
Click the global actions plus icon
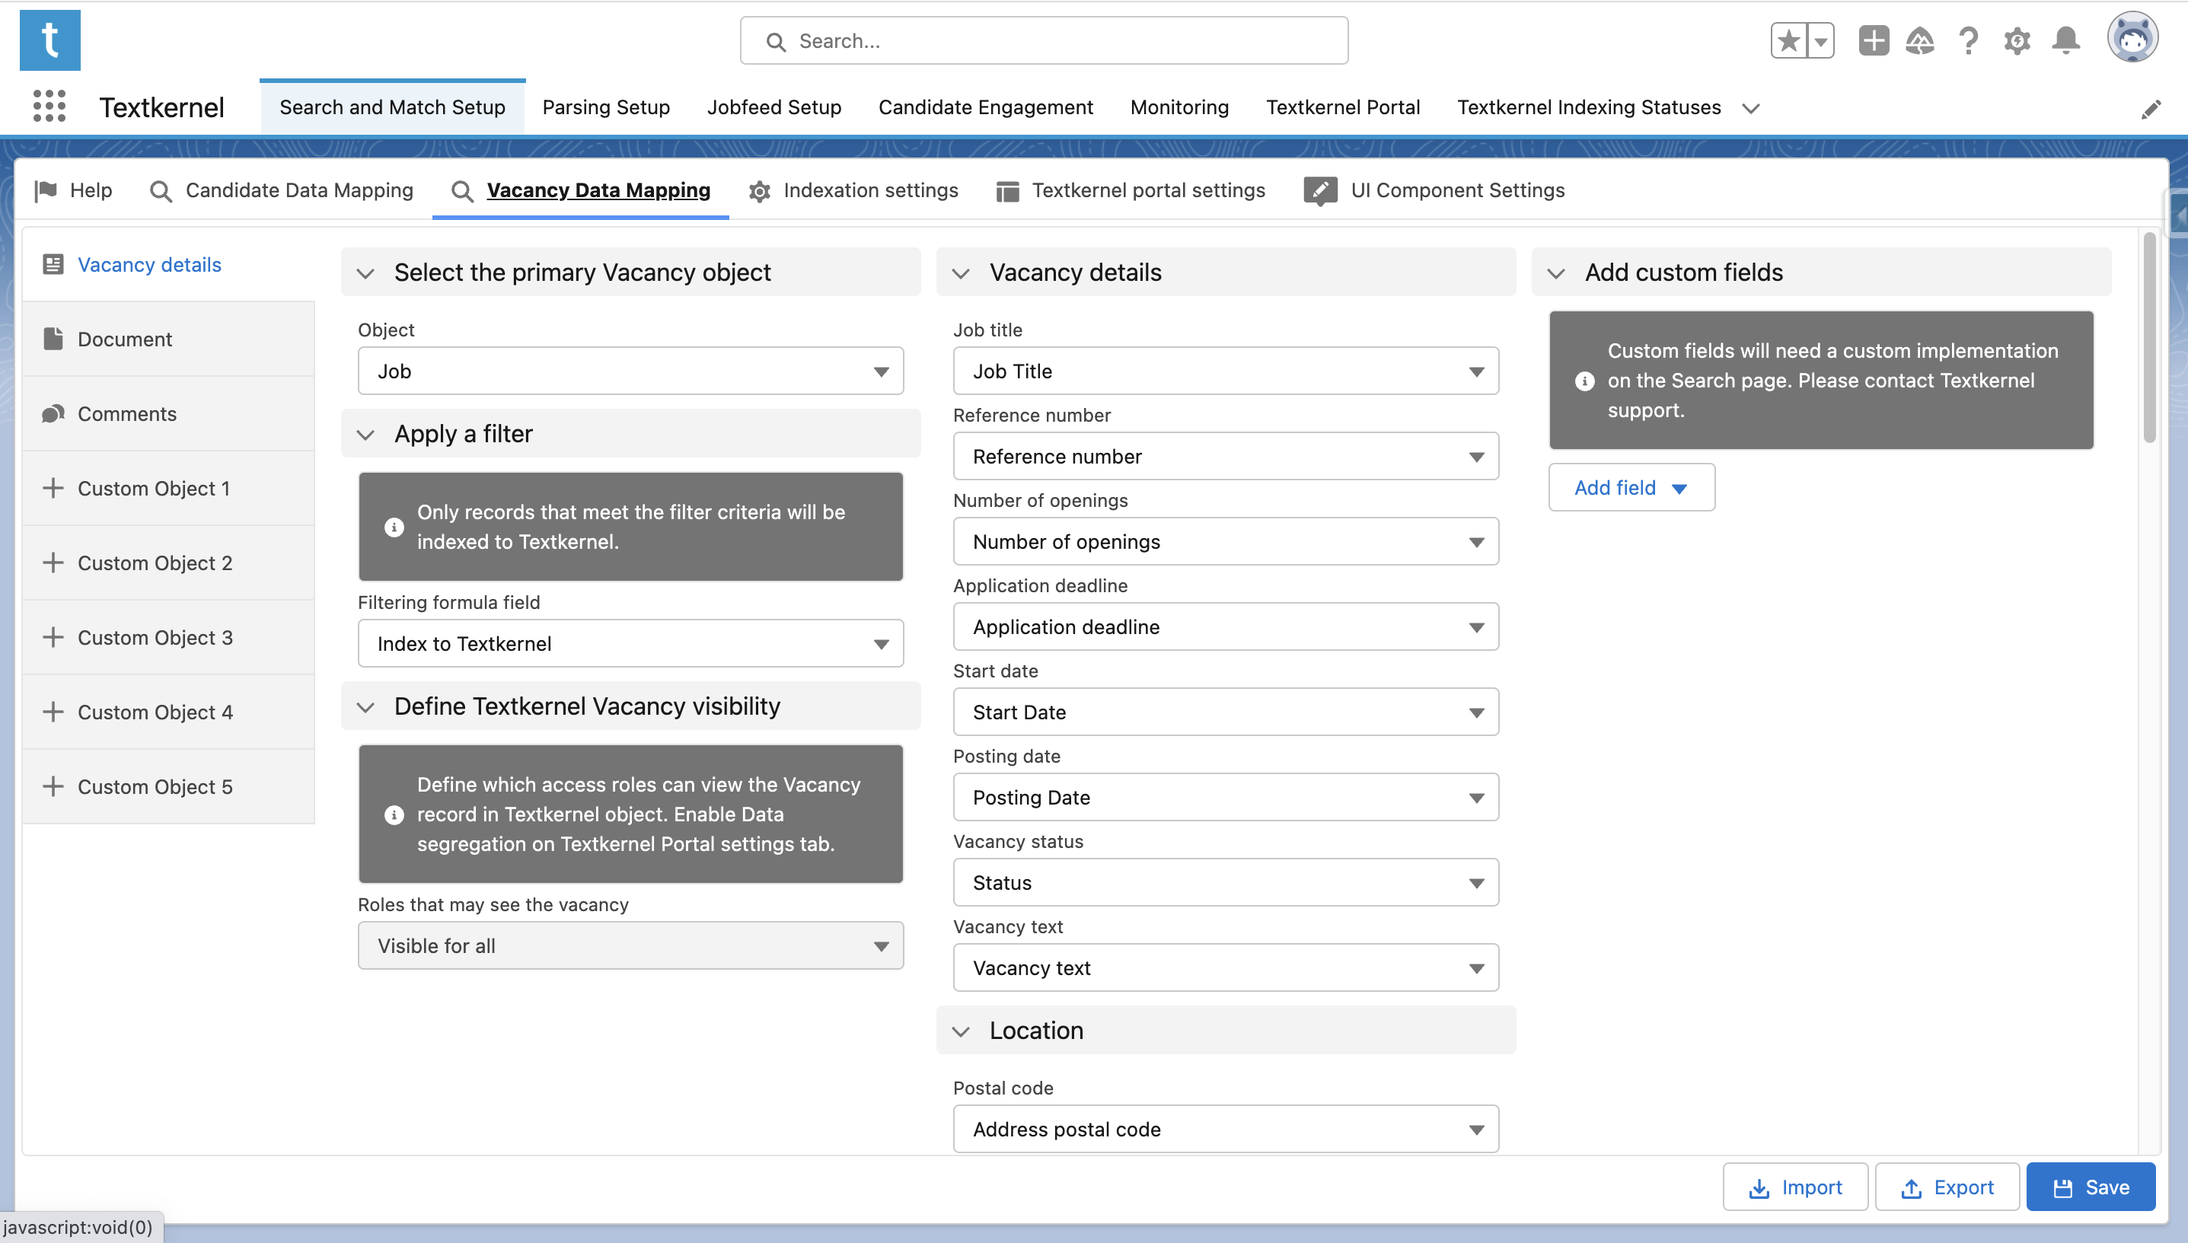(1874, 40)
